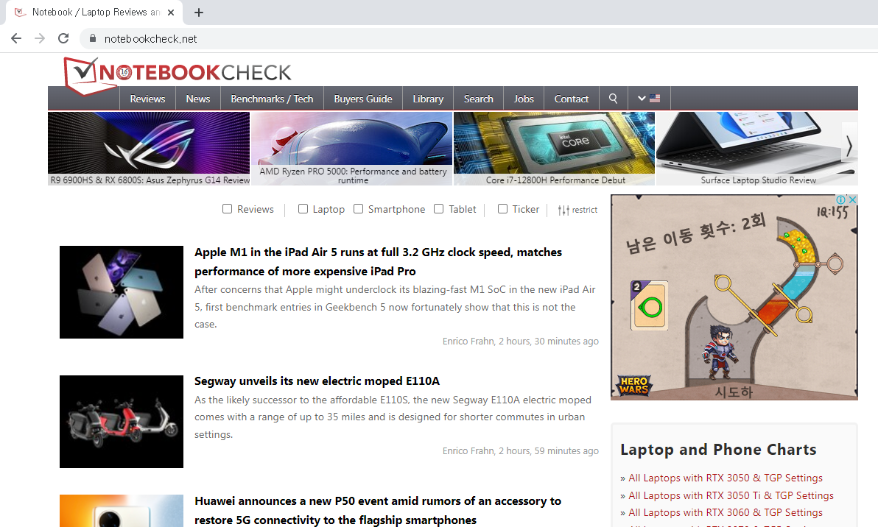The image size is (878, 527).
Task: Click the padlock site security icon
Action: pyautogui.click(x=92, y=38)
